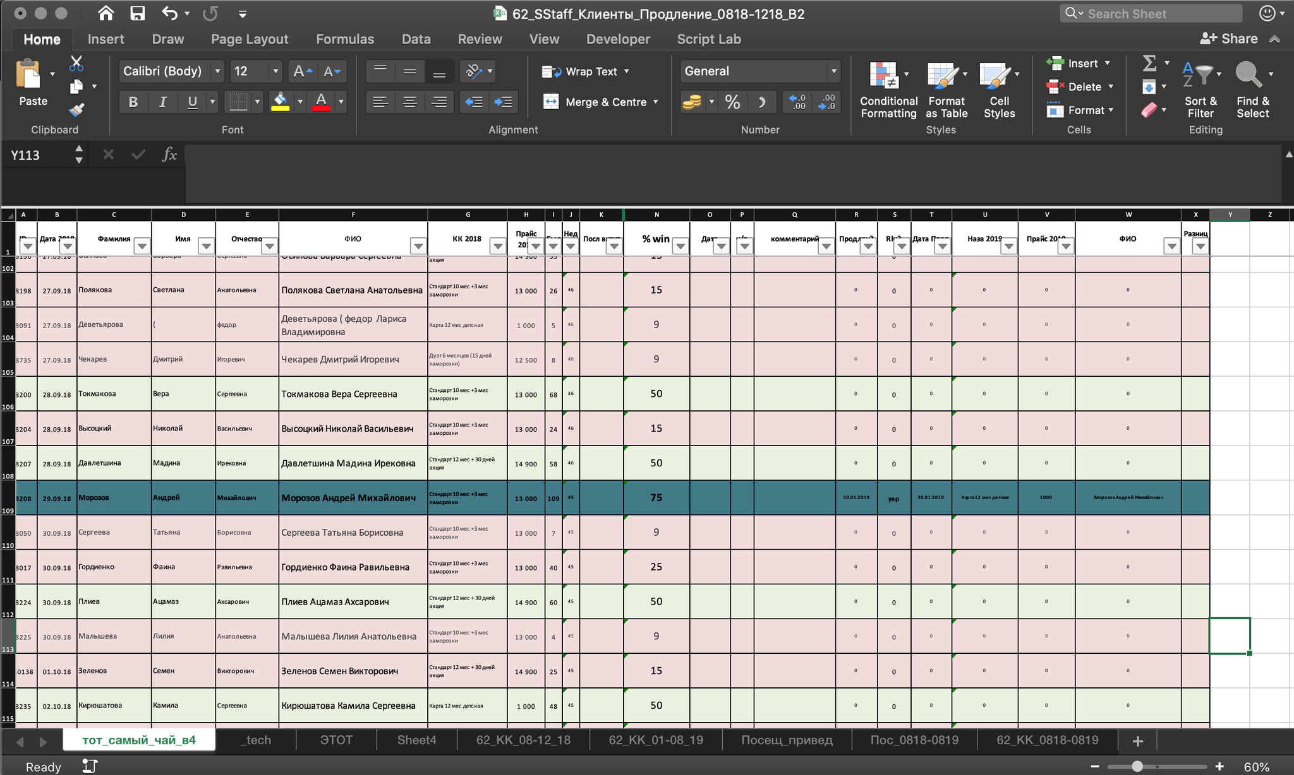The width and height of the screenshot is (1294, 775).
Task: Click the Undo arrow icon
Action: [170, 13]
